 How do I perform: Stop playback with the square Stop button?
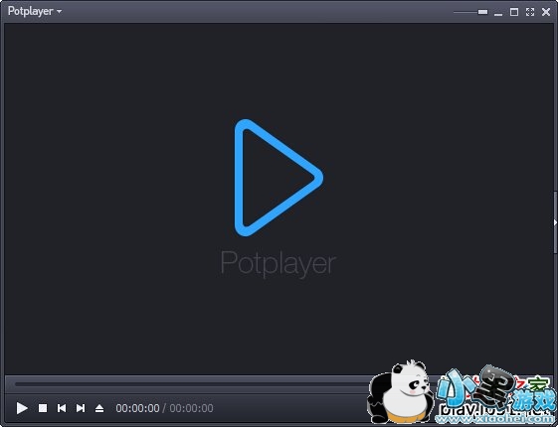43,408
